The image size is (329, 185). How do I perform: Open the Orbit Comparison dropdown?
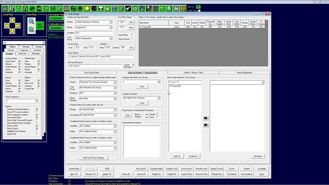36,101
